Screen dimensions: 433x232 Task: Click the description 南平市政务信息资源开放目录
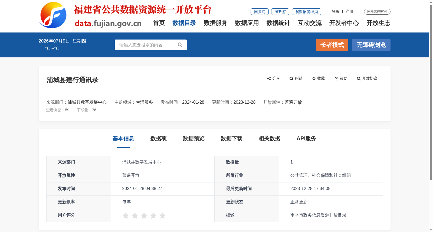tap(319, 215)
